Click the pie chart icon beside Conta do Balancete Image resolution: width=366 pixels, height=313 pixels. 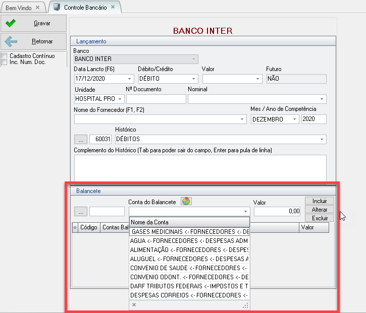(x=186, y=201)
